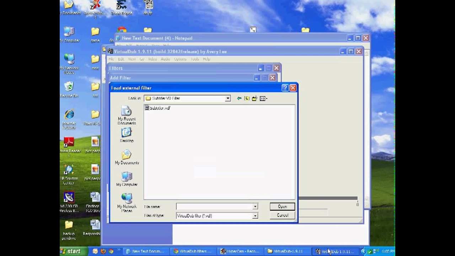Open VirtualDub View menu

[x=132, y=59]
